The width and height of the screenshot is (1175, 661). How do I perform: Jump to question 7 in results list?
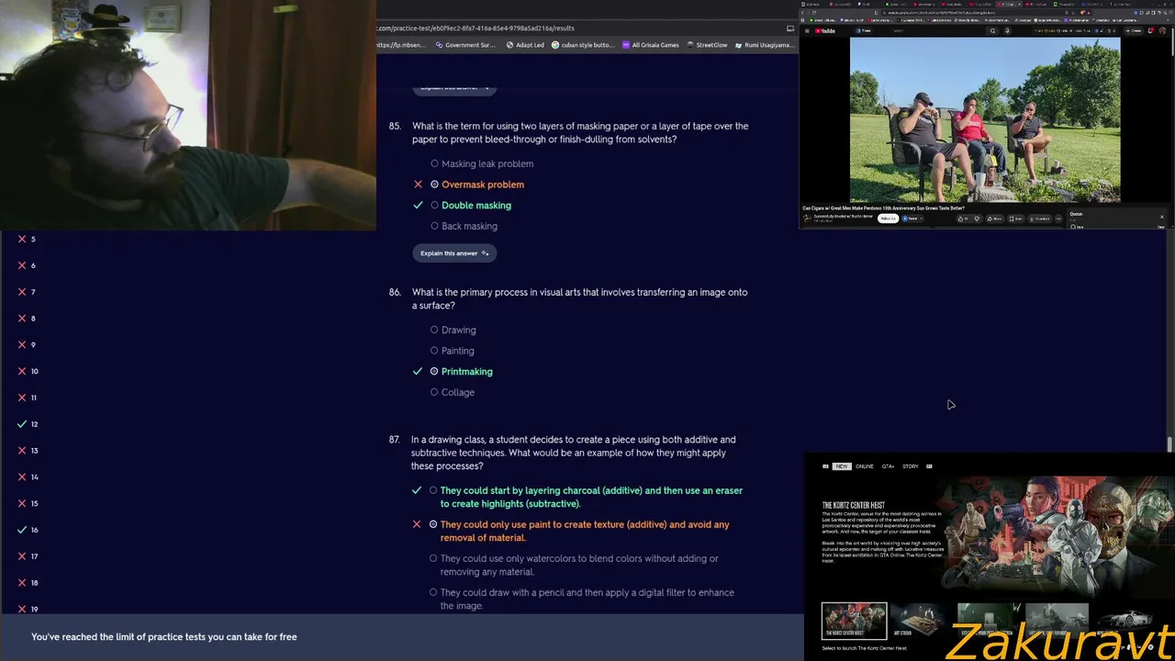pyautogui.click(x=28, y=292)
